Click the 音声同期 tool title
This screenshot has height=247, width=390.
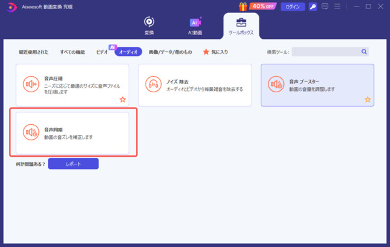point(53,129)
